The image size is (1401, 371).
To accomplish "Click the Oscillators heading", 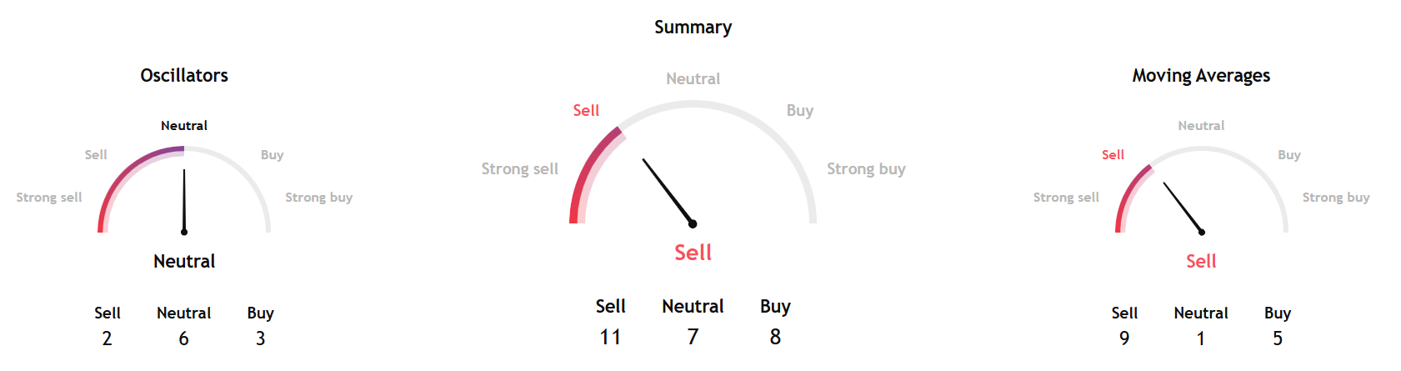I will click(184, 76).
